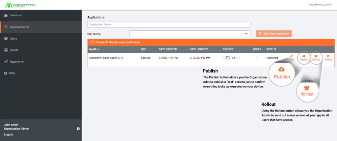
Task: Expand the Reports chevron in sidebar
Action: 22,62
